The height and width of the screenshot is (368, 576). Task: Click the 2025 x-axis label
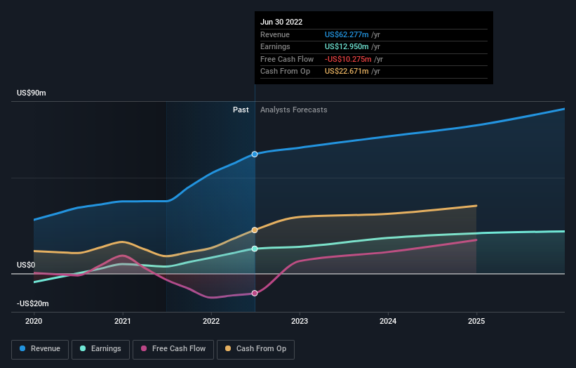(x=476, y=322)
